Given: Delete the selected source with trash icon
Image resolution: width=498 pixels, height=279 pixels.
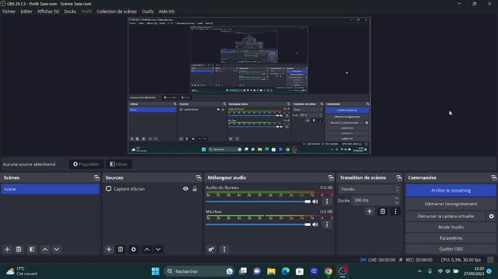Looking at the screenshot, I should pos(120,249).
